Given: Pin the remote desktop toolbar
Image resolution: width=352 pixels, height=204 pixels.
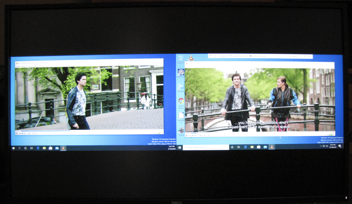Looking at the screenshot, I should tap(211, 56).
